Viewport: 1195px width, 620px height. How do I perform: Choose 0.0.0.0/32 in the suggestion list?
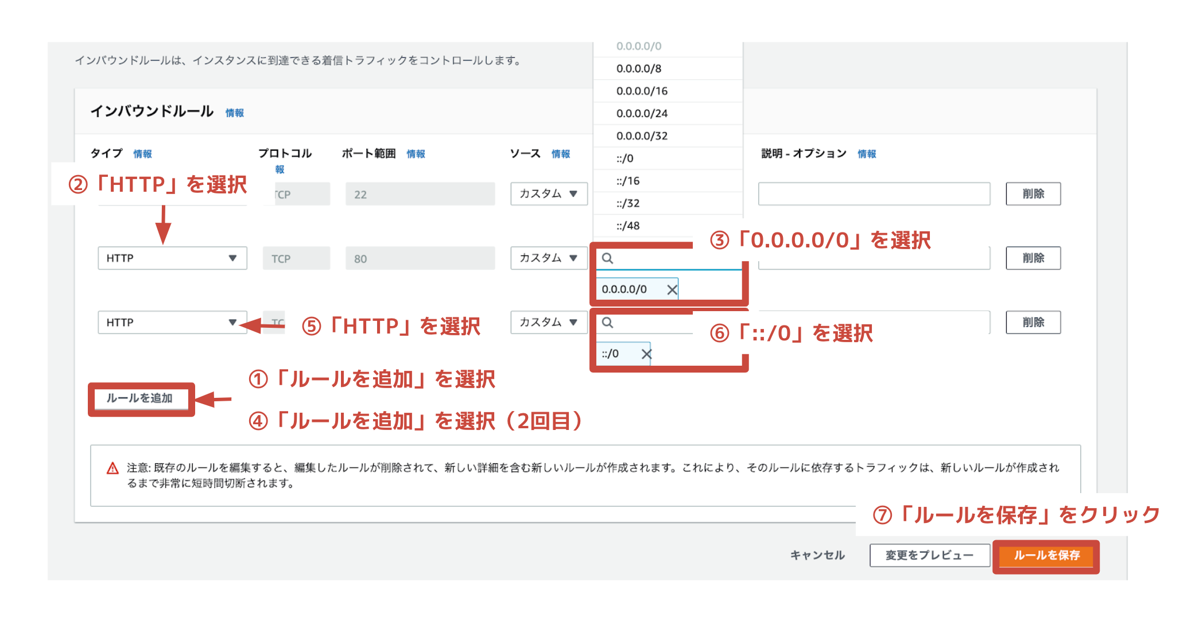tap(642, 136)
